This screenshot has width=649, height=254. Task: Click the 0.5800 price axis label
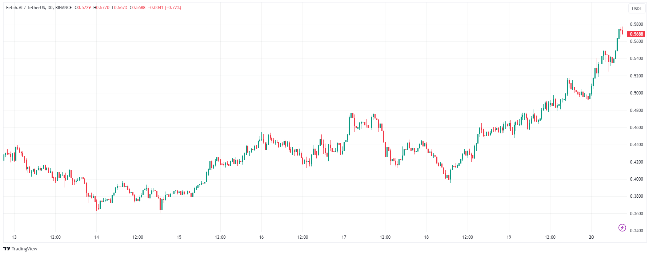(x=636, y=24)
